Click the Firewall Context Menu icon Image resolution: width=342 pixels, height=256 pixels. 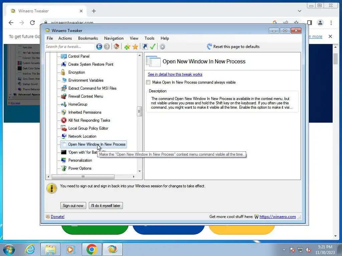click(64, 96)
